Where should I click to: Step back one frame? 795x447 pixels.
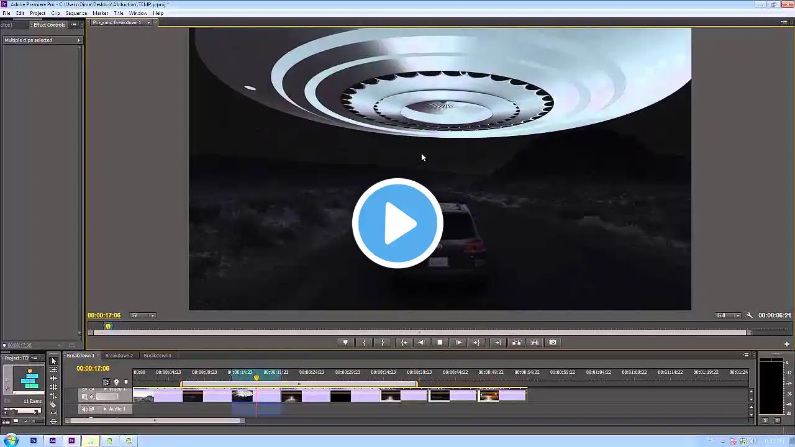(422, 342)
